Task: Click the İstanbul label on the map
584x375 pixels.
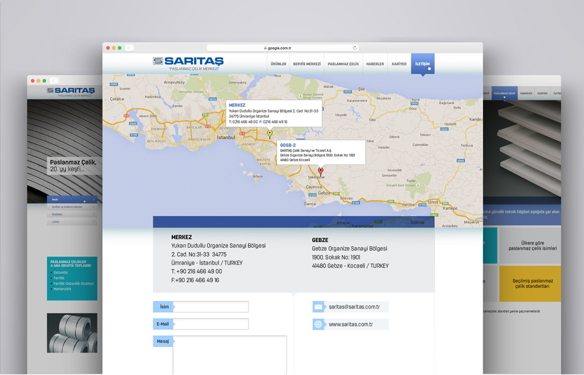Action: pyautogui.click(x=226, y=137)
